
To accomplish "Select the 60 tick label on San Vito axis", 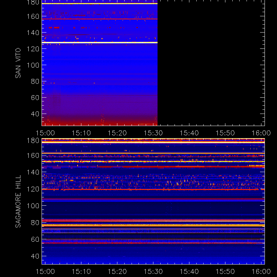I will point(35,98).
